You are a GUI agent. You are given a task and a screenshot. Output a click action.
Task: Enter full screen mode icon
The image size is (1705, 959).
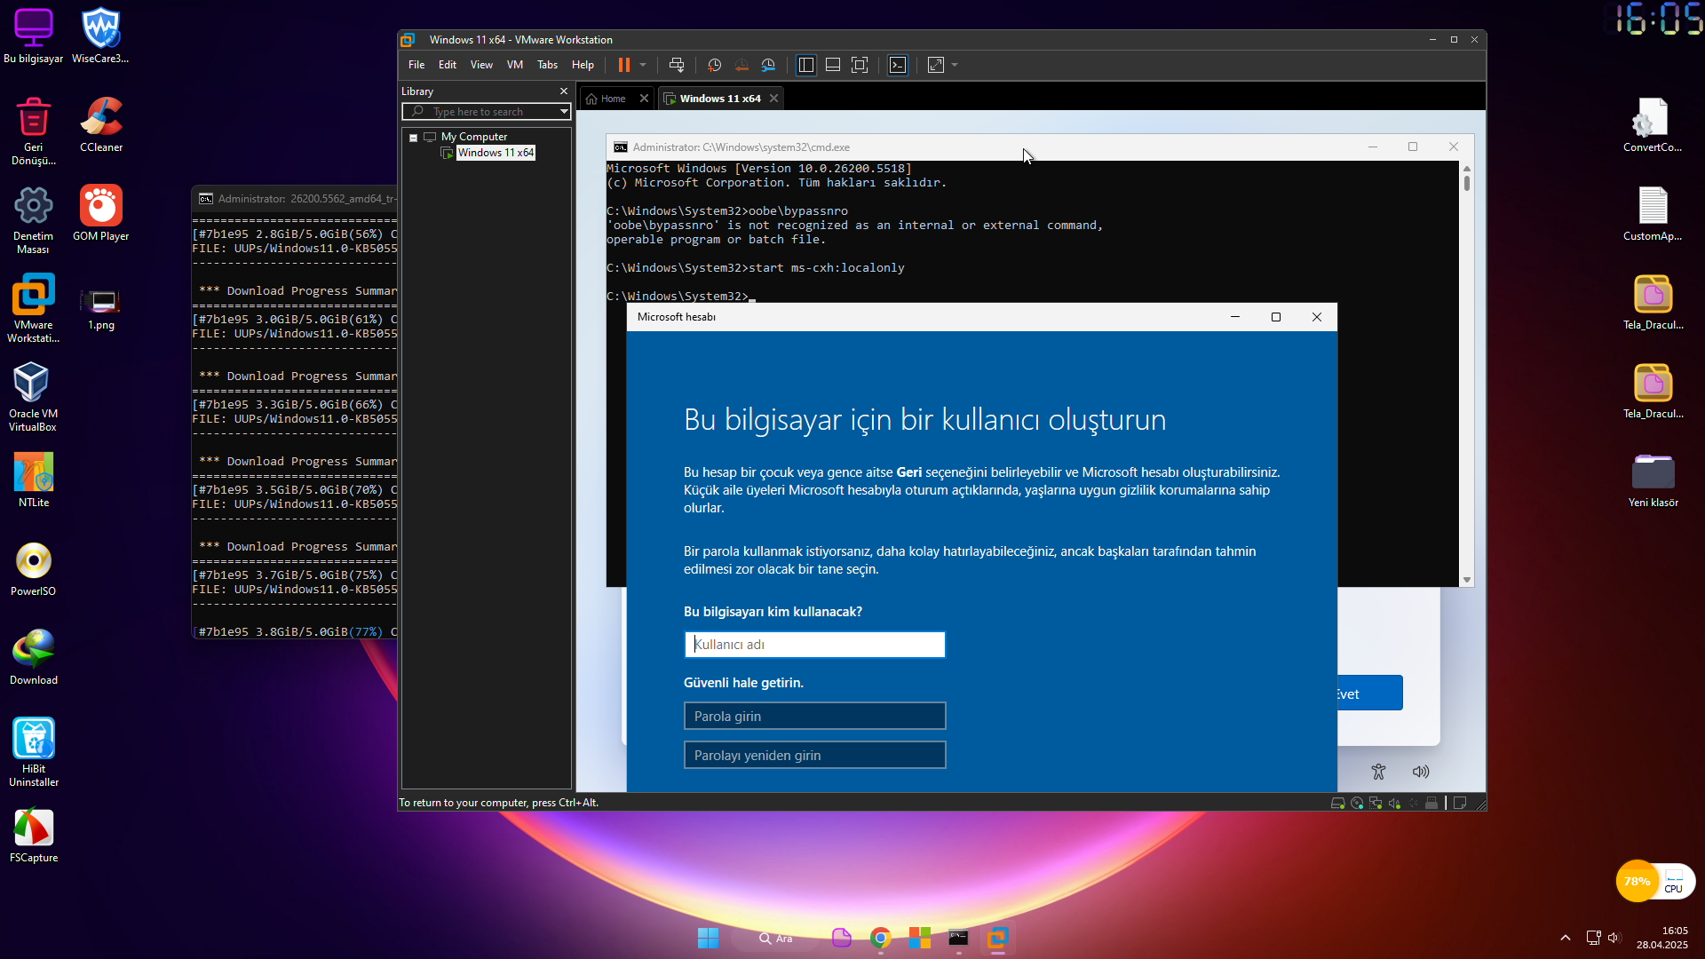point(860,65)
